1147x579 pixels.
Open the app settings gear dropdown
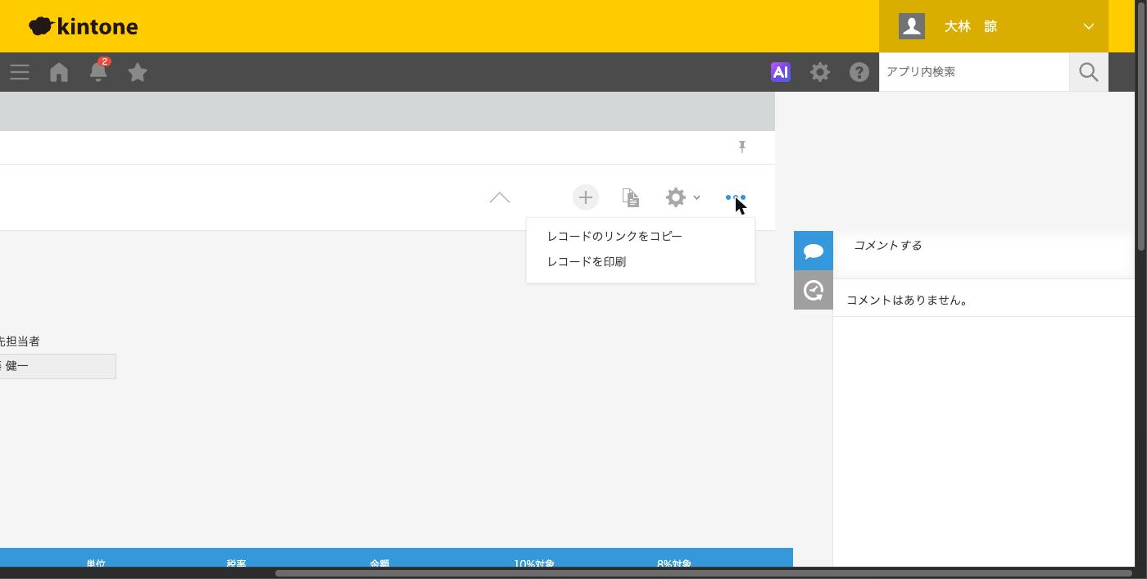click(x=682, y=197)
